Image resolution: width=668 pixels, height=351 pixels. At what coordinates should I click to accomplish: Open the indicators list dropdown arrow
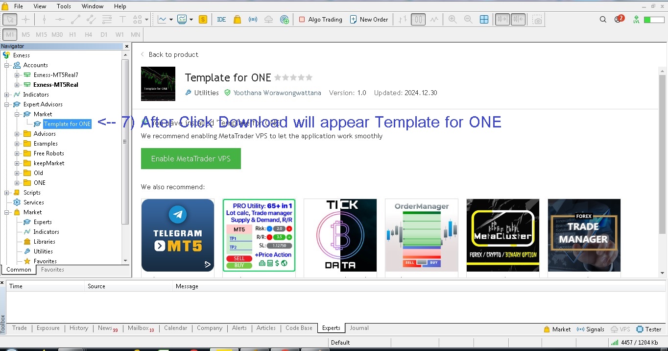[171, 20]
